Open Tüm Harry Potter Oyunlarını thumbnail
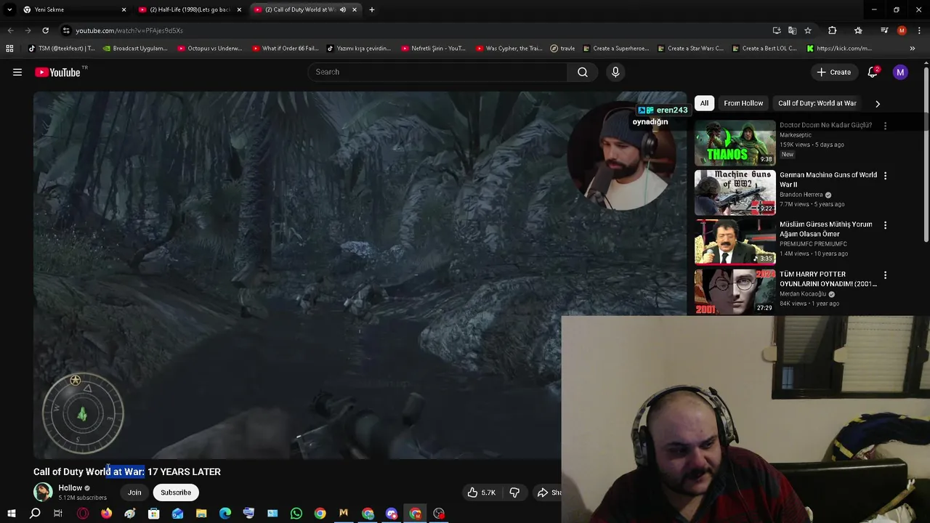930x523 pixels. (x=735, y=292)
